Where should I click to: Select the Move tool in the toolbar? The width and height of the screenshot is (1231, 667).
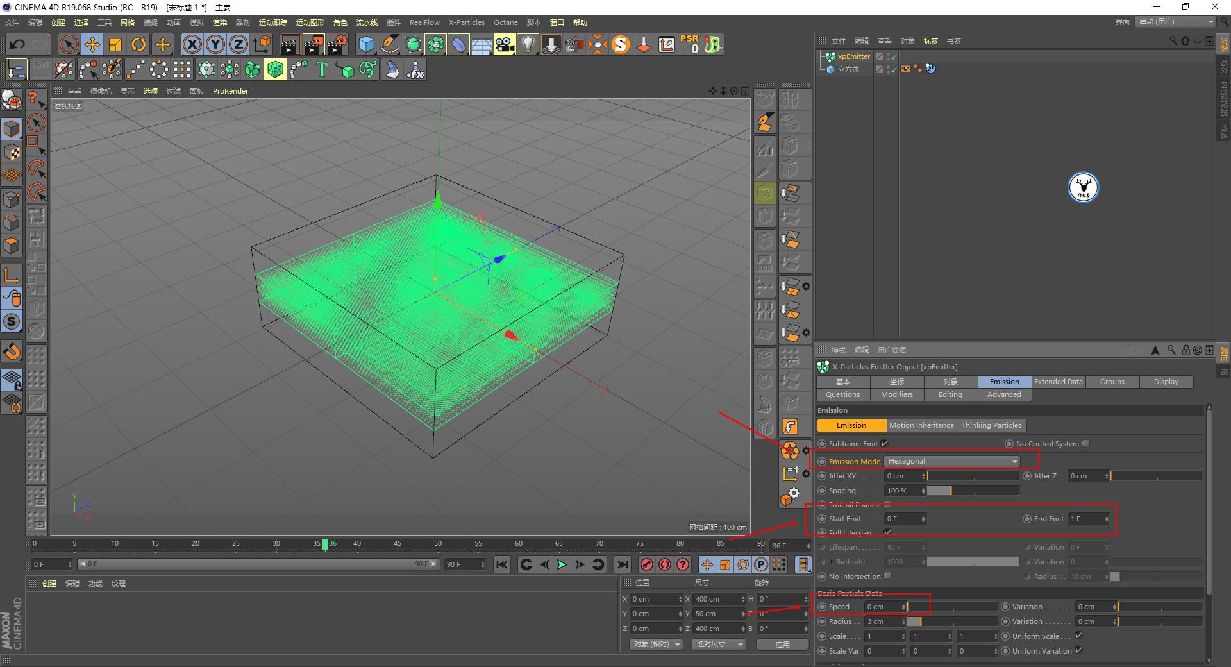pyautogui.click(x=92, y=44)
